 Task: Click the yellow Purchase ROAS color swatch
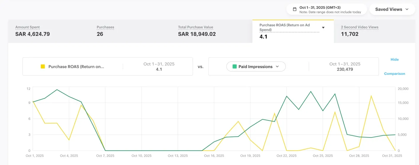click(43, 67)
